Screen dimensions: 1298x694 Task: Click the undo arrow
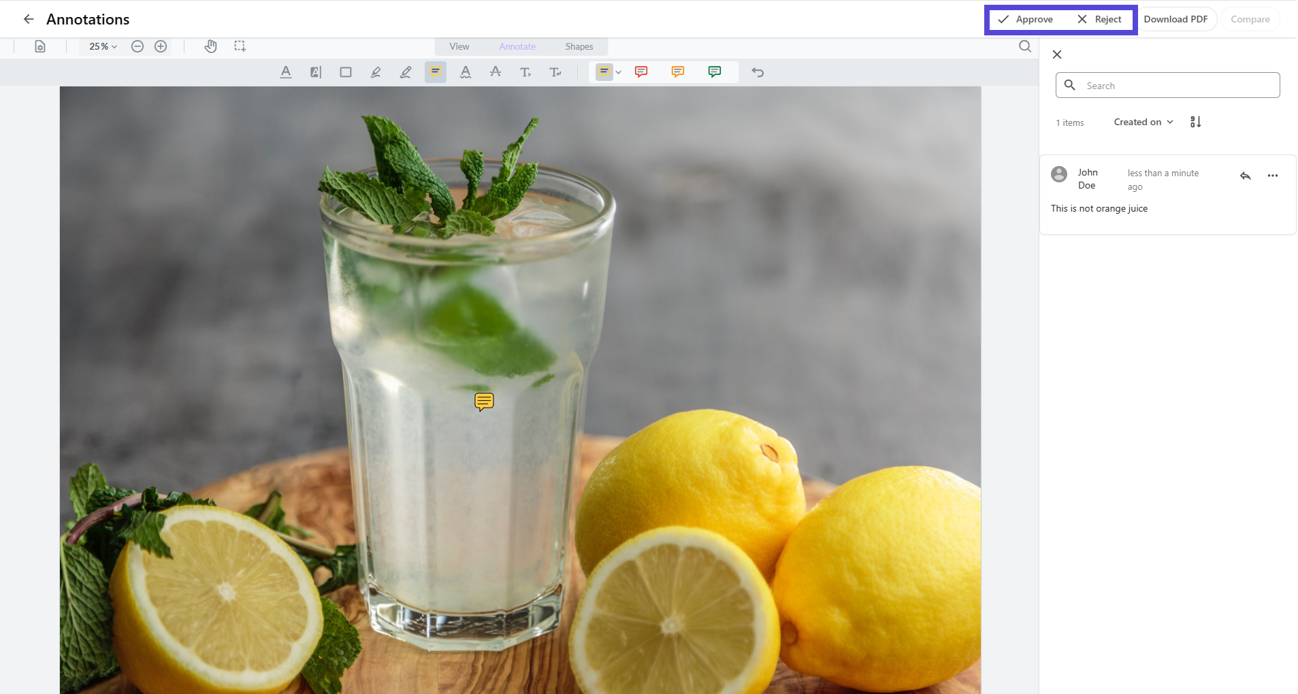pyautogui.click(x=758, y=72)
